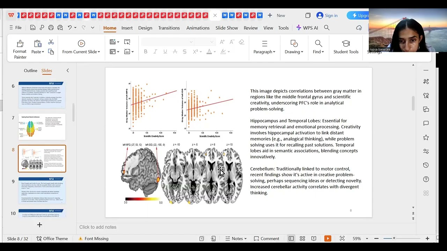Click Font Missing warning in status bar
This screenshot has height=251, width=447.
click(x=93, y=238)
